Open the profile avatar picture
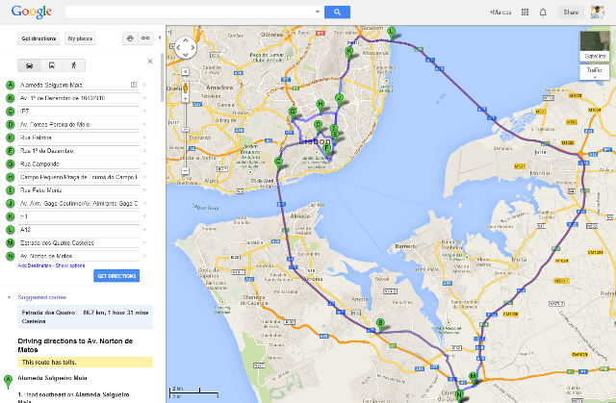This screenshot has width=616, height=403. coord(598,13)
